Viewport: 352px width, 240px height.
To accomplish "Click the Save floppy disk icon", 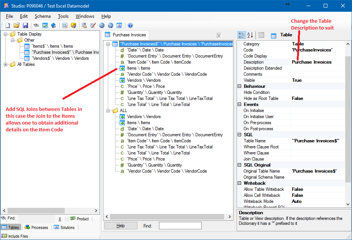I will [x=25, y=25].
